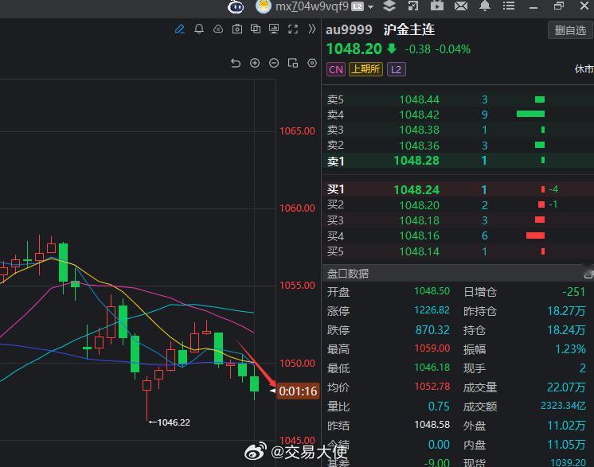This screenshot has width=594, height=467.
Task: Open the video TV icon
Action: click(437, 6)
